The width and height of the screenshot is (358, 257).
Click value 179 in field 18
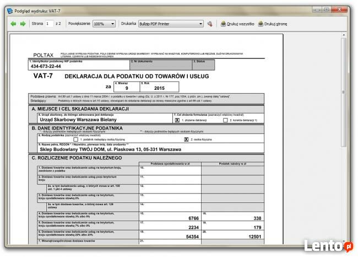[257, 228]
